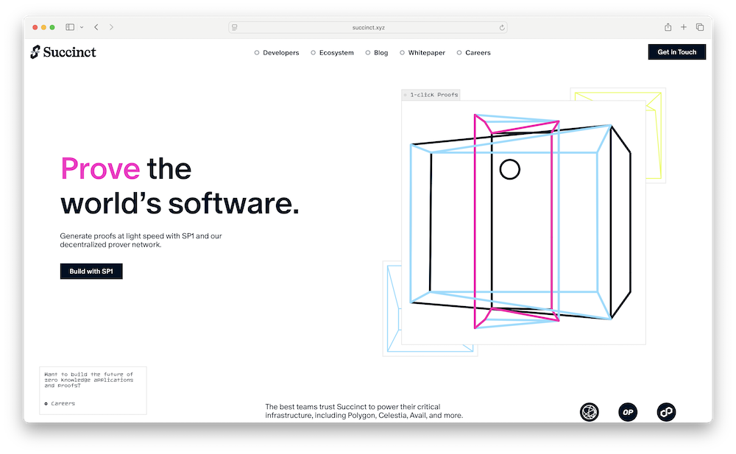Image resolution: width=736 pixels, height=454 pixels.
Task: Click the globe-patterned partner logo
Action: point(589,412)
